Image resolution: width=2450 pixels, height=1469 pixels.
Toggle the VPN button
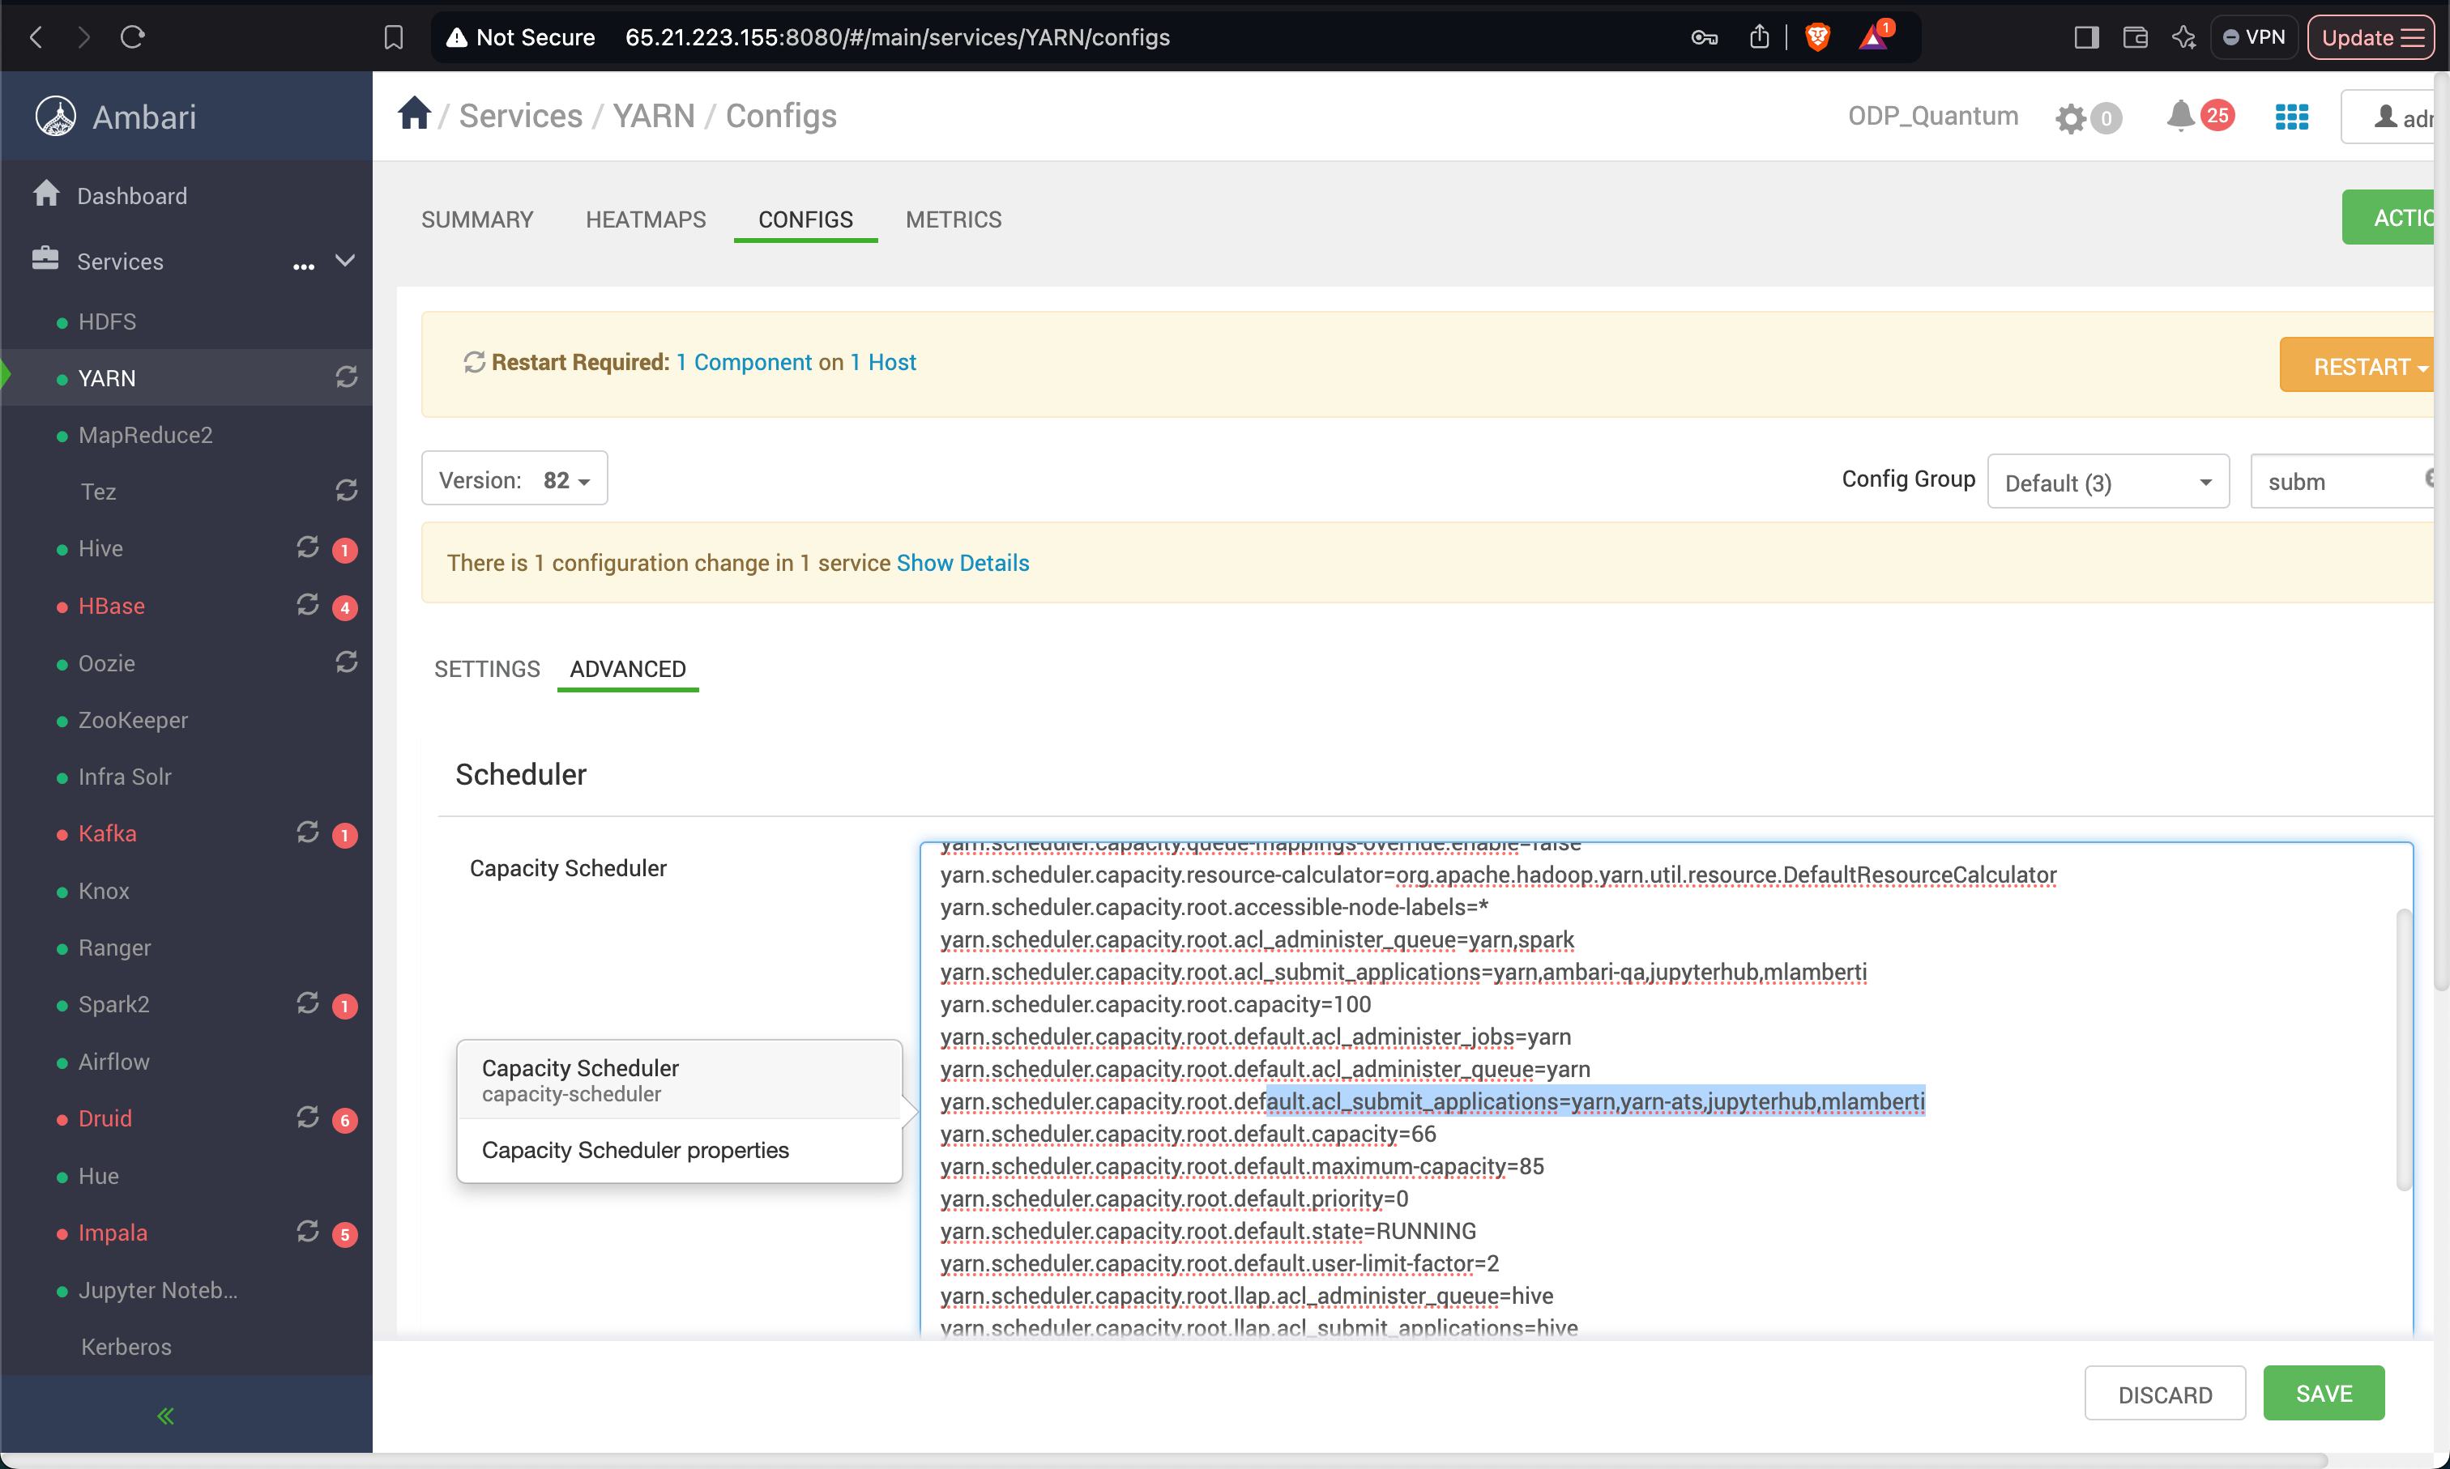[x=2254, y=37]
